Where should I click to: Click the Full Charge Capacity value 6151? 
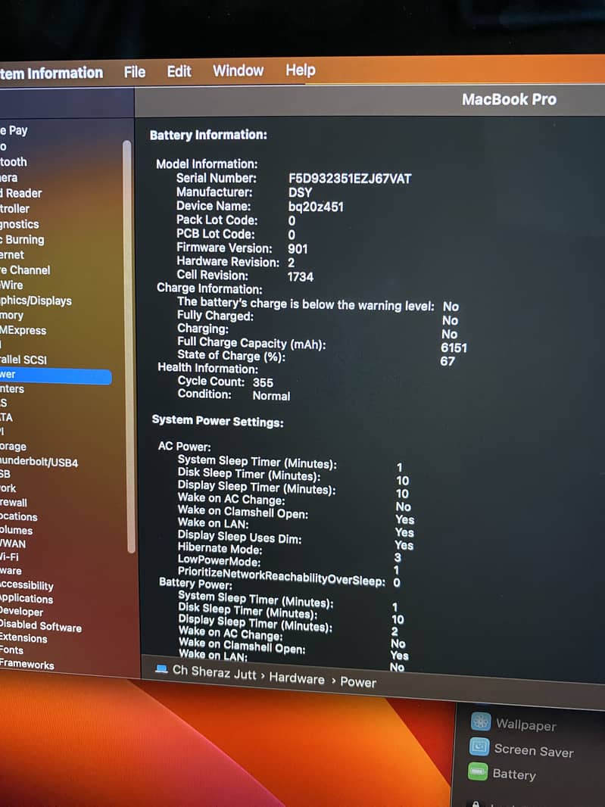click(x=454, y=348)
